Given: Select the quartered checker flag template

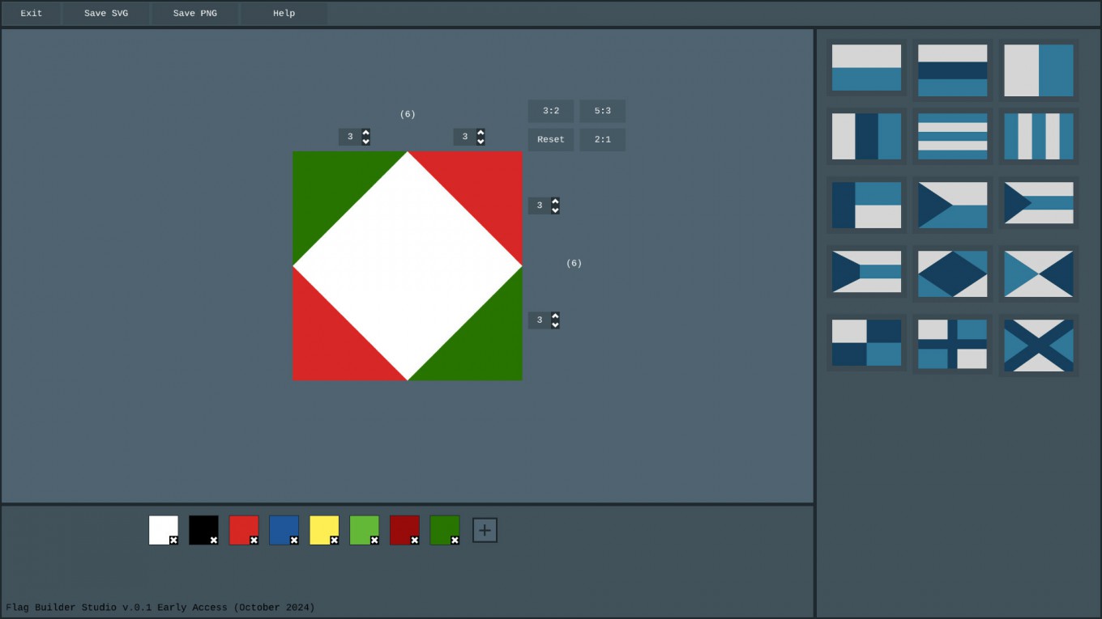Looking at the screenshot, I should point(866,342).
